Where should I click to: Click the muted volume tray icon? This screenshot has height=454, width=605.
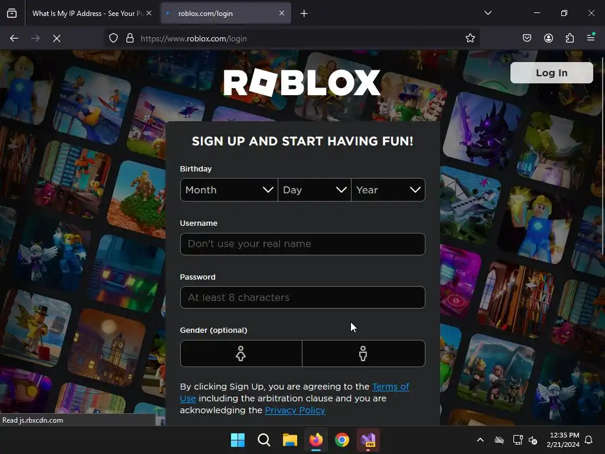tap(533, 440)
